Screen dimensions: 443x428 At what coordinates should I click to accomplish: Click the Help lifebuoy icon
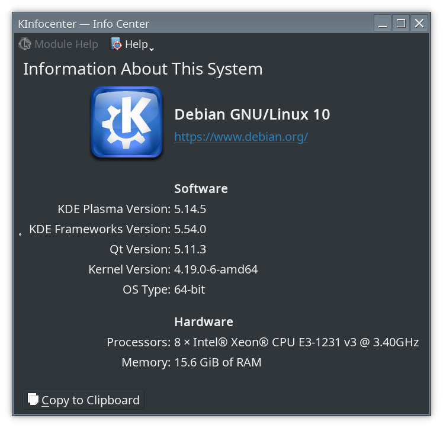(x=117, y=44)
